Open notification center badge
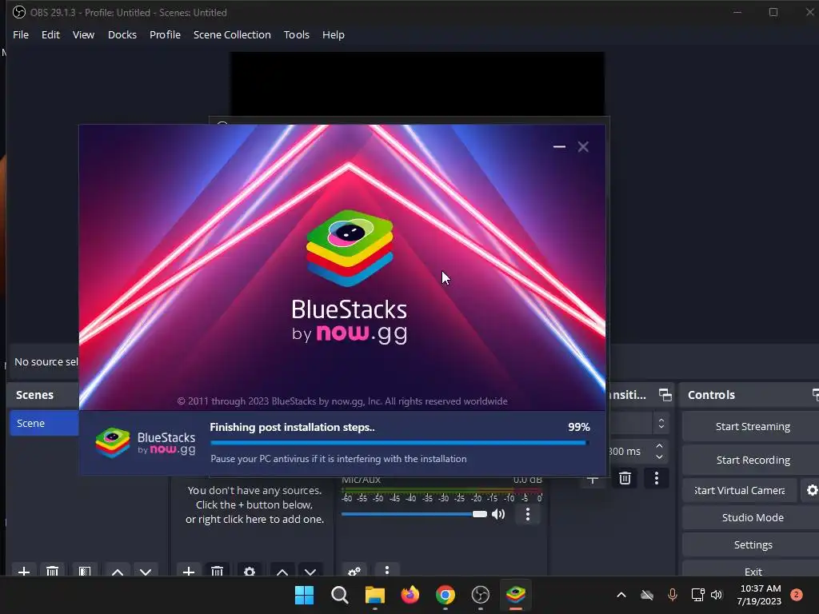 (797, 595)
